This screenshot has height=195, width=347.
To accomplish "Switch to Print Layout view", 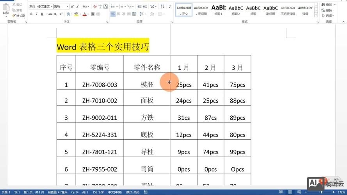I will pos(290,192).
